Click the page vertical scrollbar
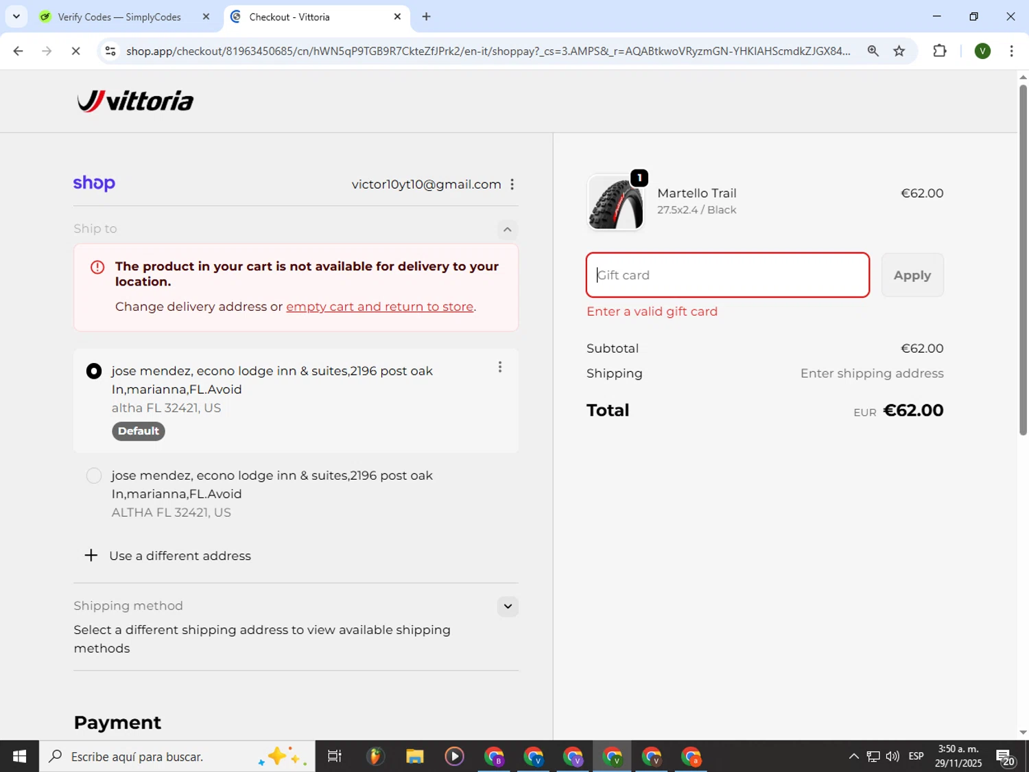The height and width of the screenshot is (772, 1029). (1023, 261)
